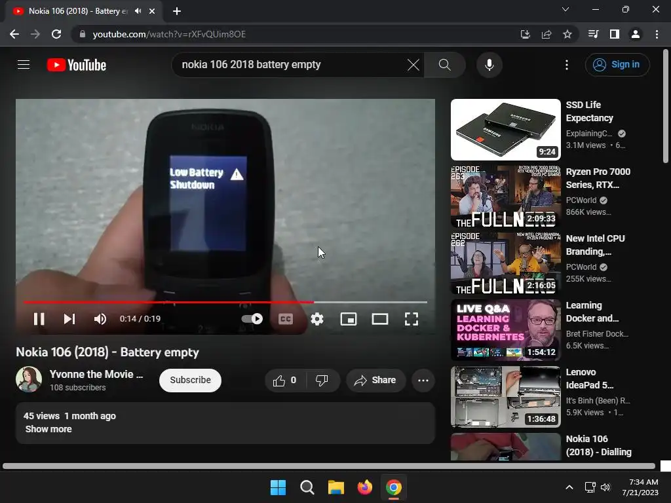Bookmark this tab star icon
This screenshot has width=671, height=503.
point(567,34)
